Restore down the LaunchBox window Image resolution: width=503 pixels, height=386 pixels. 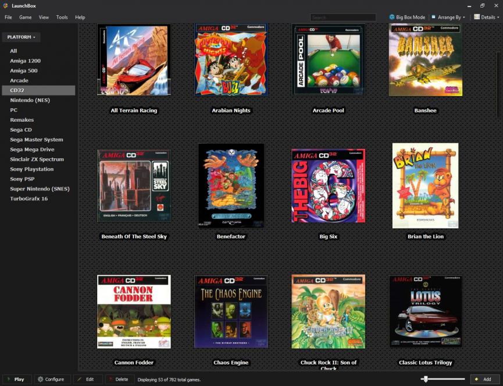point(482,5)
